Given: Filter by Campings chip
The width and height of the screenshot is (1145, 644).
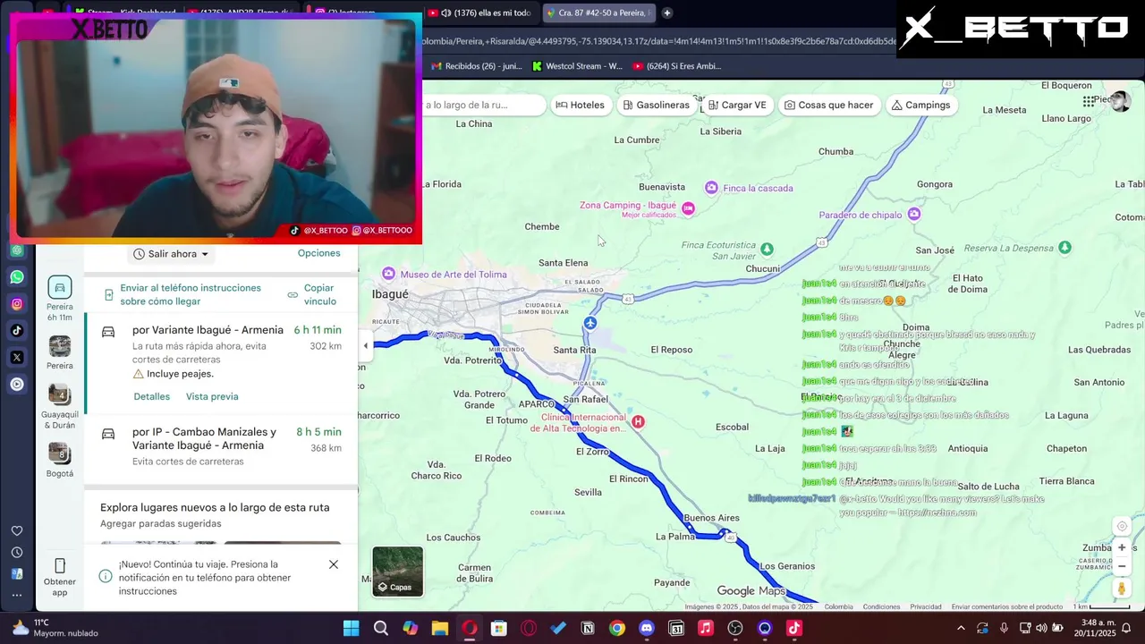Looking at the screenshot, I should [920, 105].
